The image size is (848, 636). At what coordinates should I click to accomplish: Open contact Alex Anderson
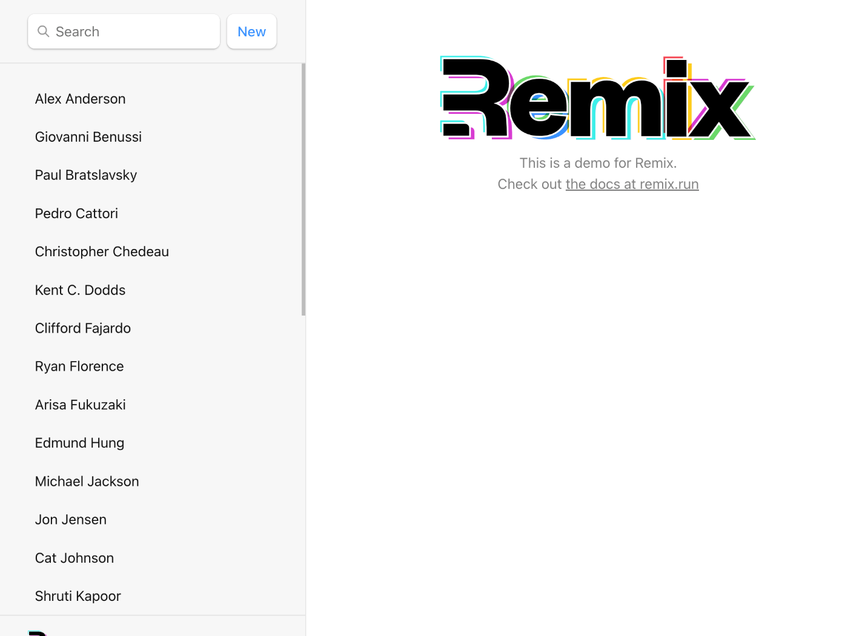(153, 99)
